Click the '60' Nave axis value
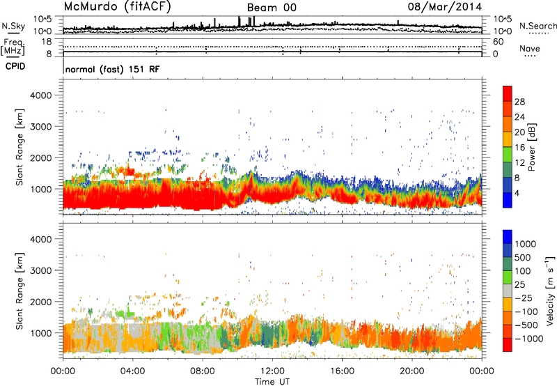 coord(498,42)
